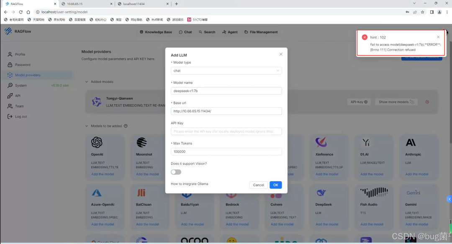Click OK in Add LLM dialog
Viewport: 452px width, 244px height.
point(275,185)
